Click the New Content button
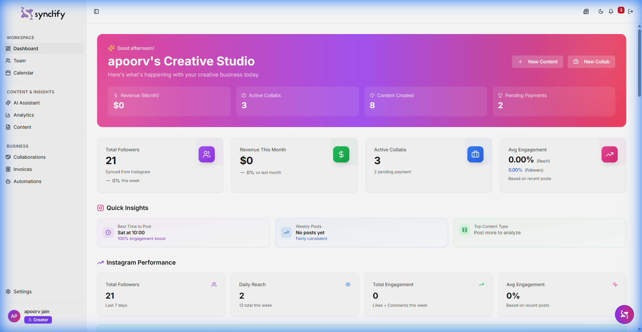642x332 pixels. [x=537, y=61]
